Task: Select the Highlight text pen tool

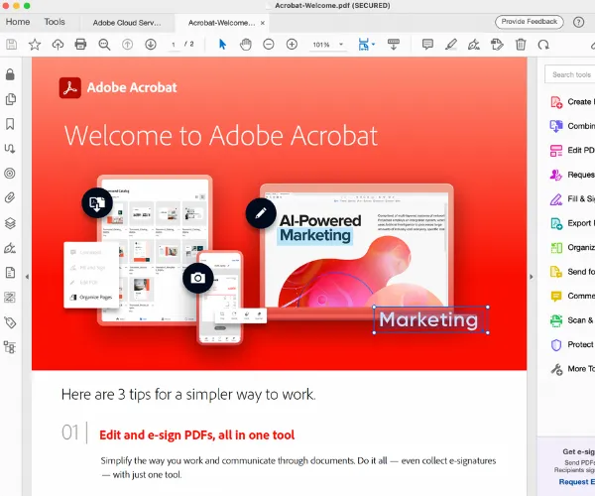Action: point(451,45)
